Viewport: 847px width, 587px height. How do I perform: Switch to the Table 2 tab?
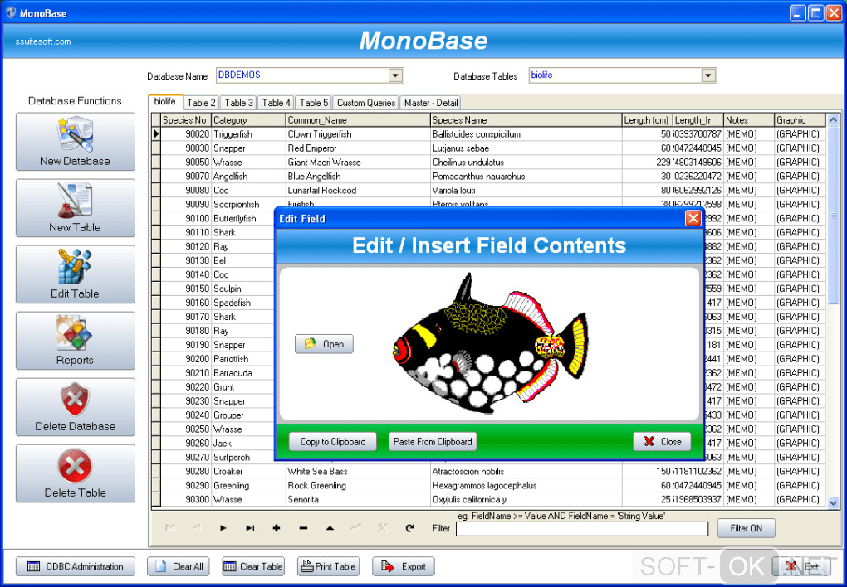202,103
